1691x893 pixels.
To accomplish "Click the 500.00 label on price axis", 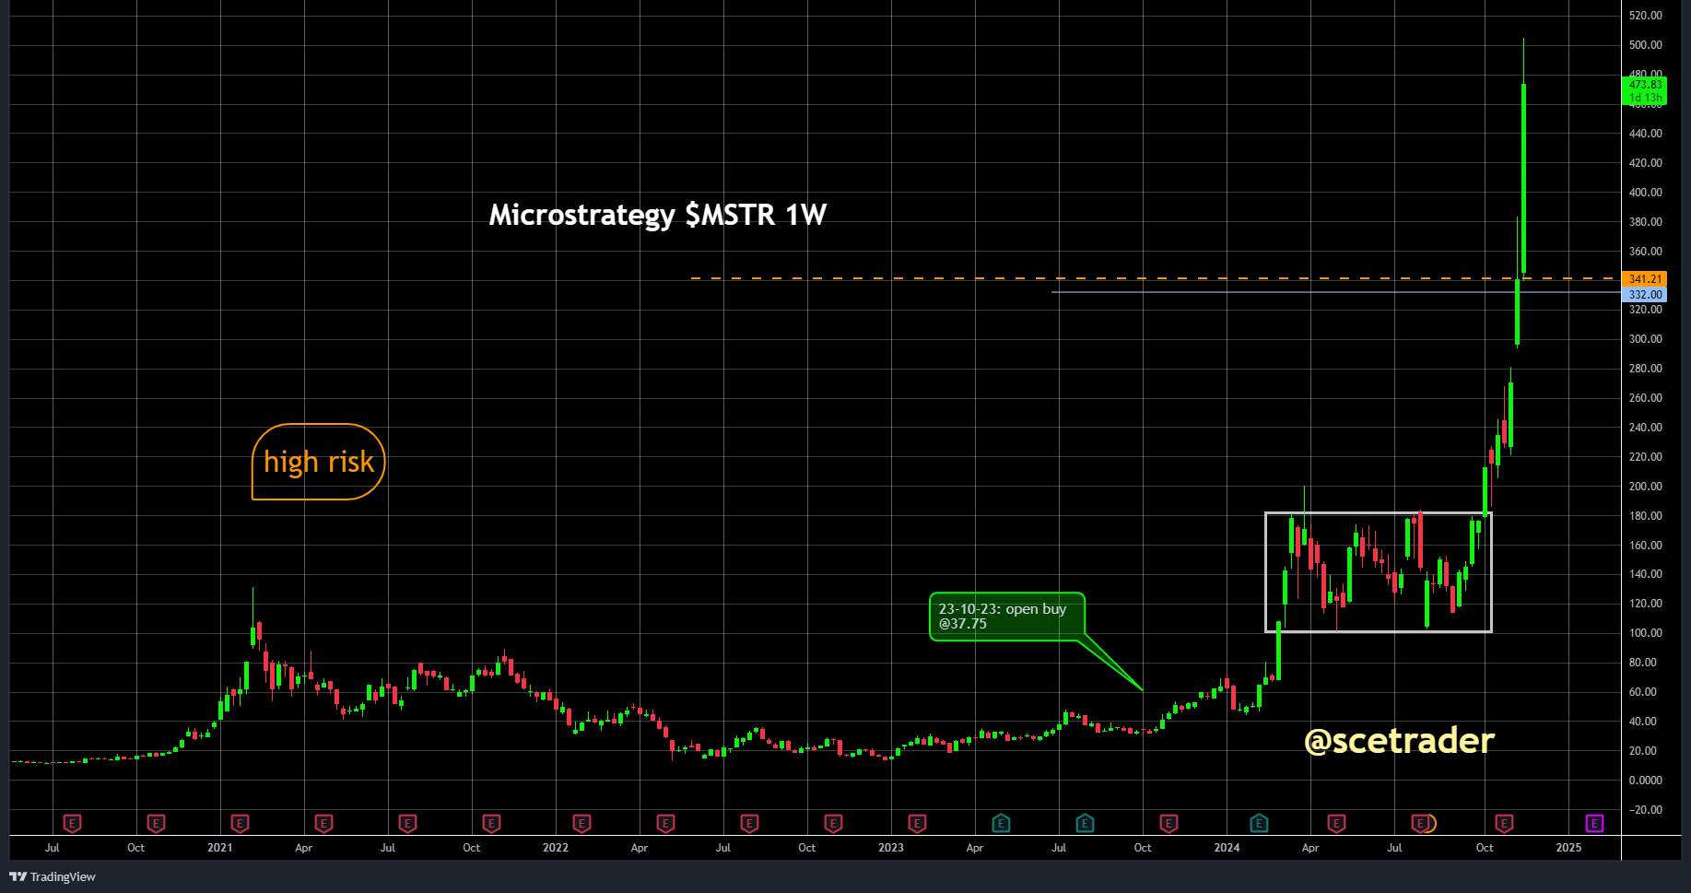I will 1645,45.
